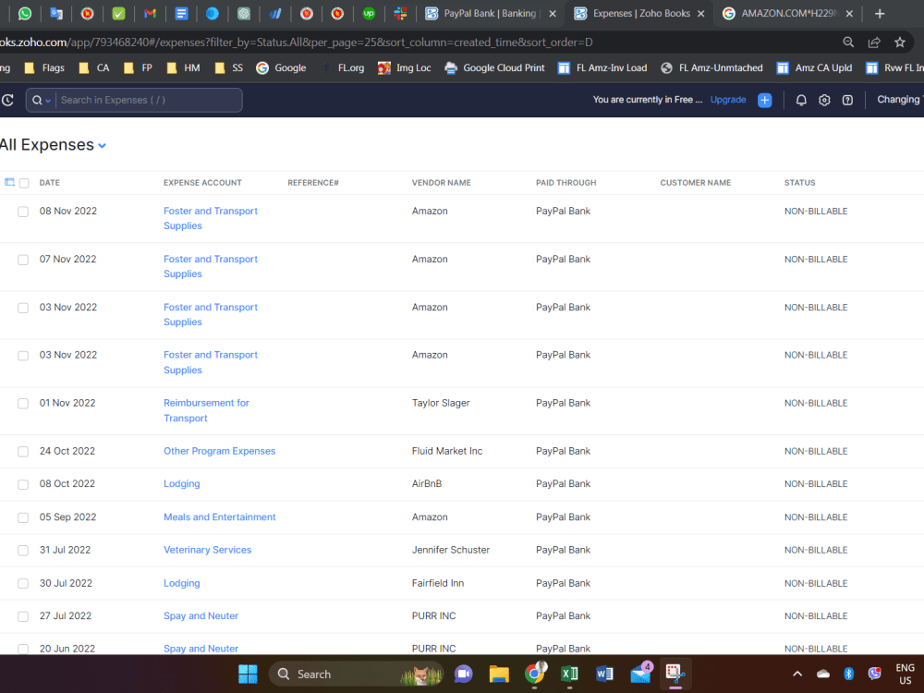The image size is (924, 693).
Task: Click the Search in Expenses field
Action: point(149,100)
